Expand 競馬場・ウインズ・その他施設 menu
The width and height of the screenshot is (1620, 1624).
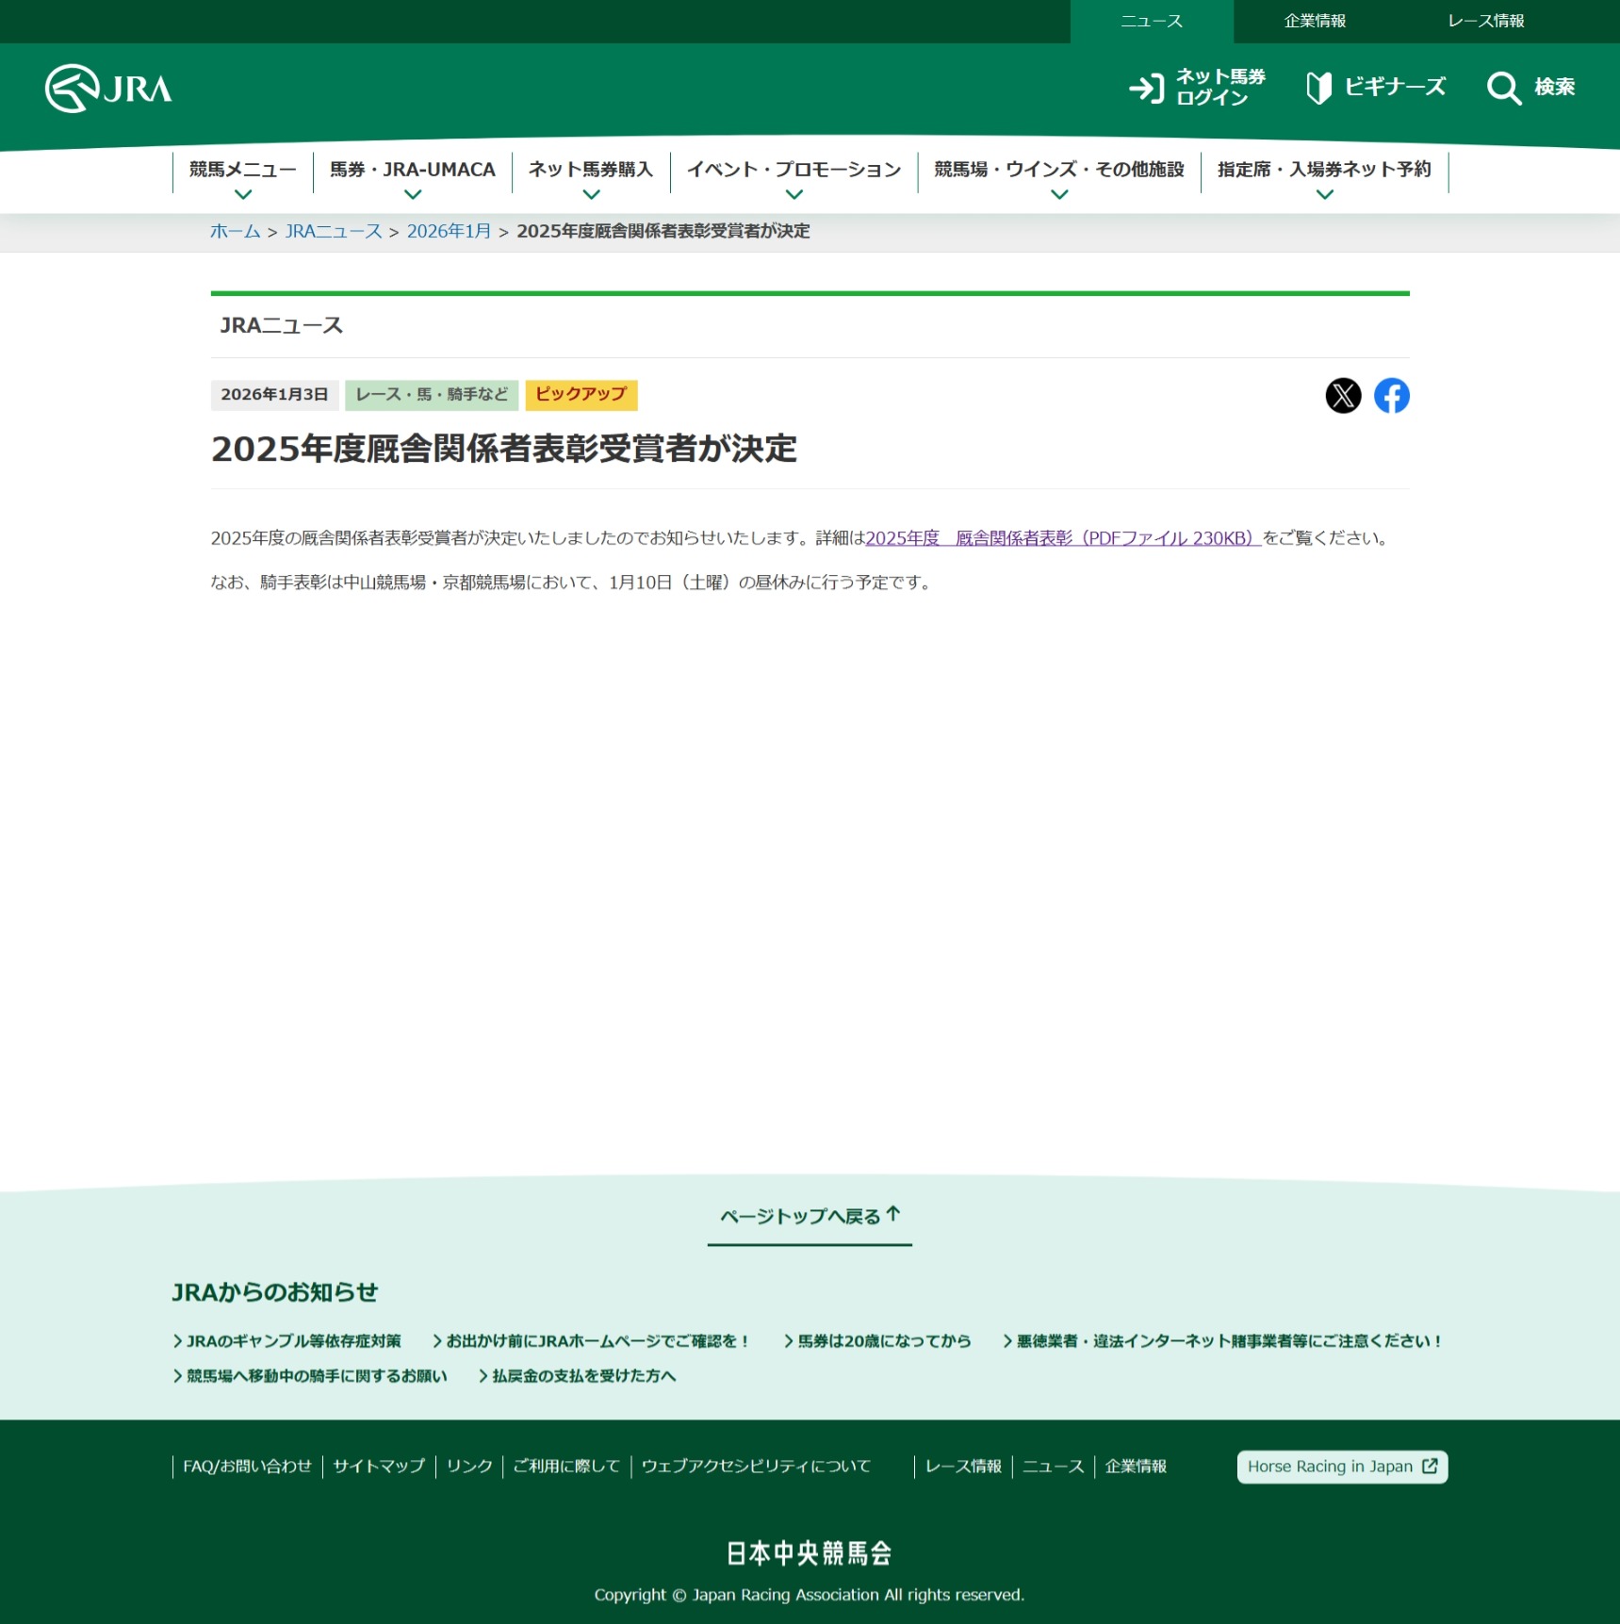pos(1059,178)
